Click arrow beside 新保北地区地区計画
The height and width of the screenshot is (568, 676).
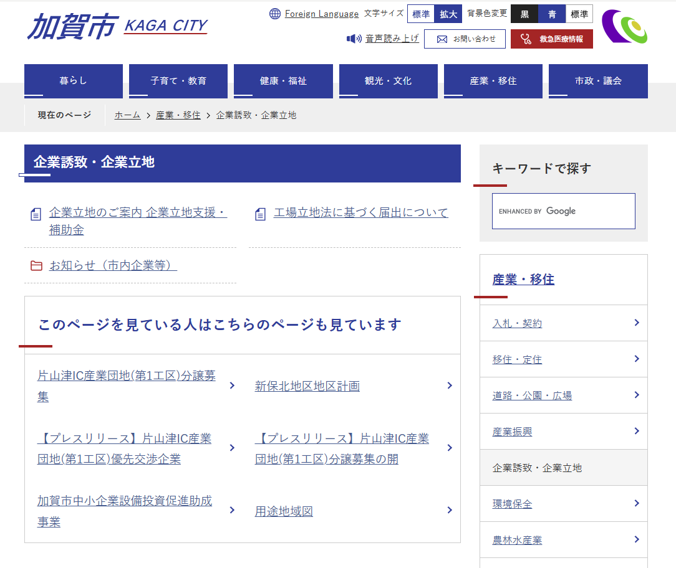[450, 386]
